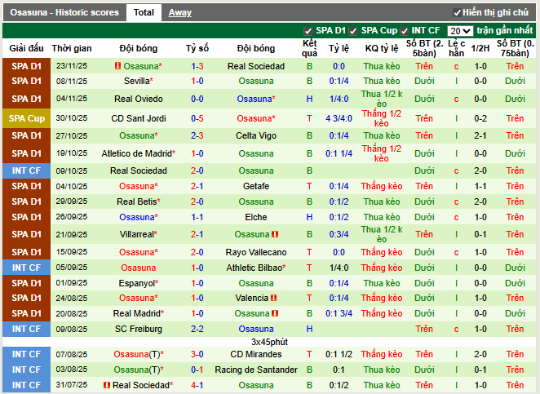Click the Tỷ số column header
Screen dimensions: 540x394
[197, 48]
